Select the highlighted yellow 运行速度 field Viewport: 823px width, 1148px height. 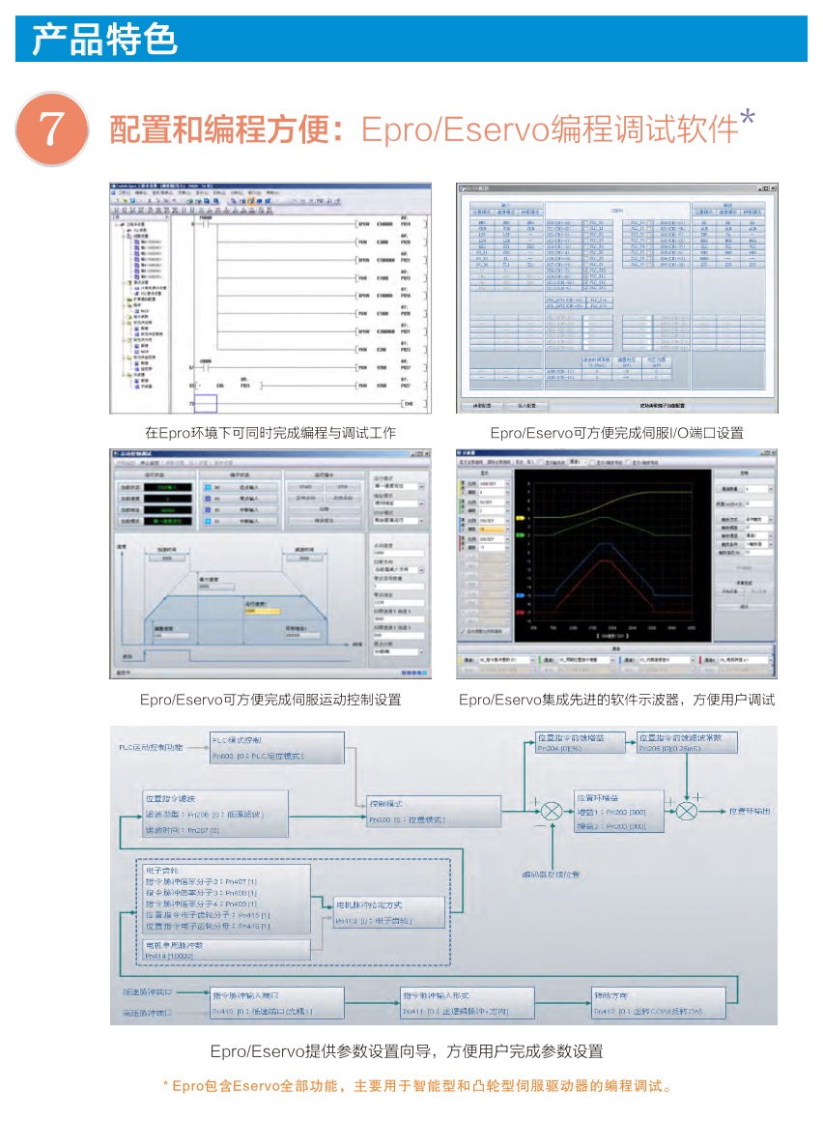pyautogui.click(x=263, y=612)
